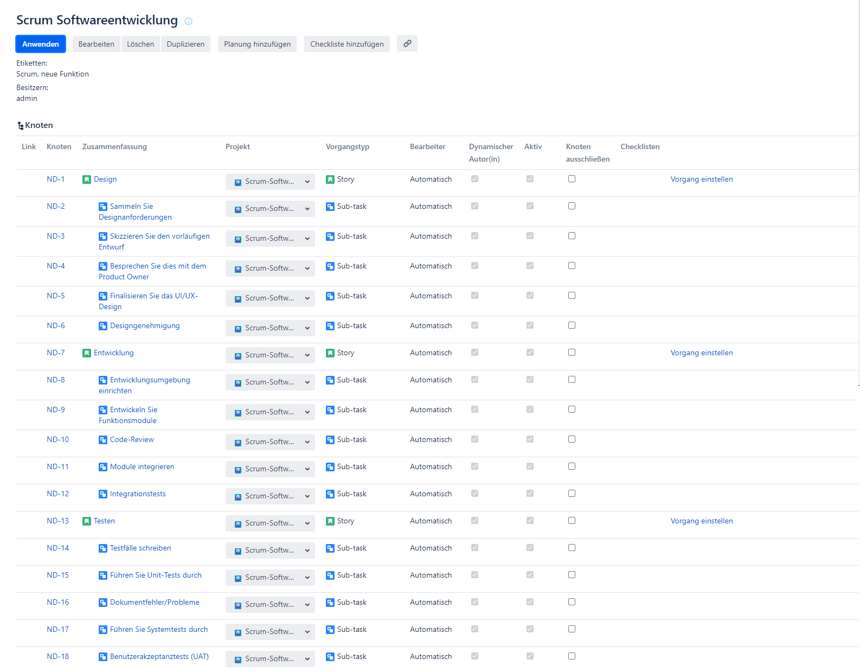
Task: Click Bearbeiten in the template toolbar
Action: pos(96,44)
